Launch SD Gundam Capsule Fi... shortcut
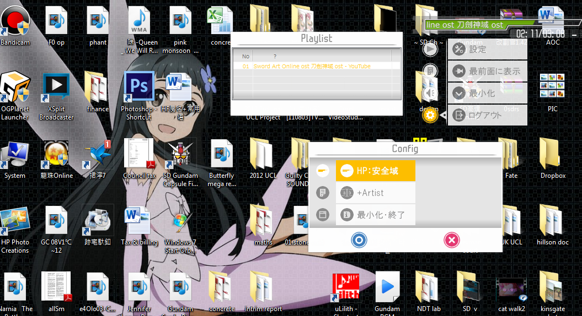Viewport: 582px width, 316px height. (180, 163)
